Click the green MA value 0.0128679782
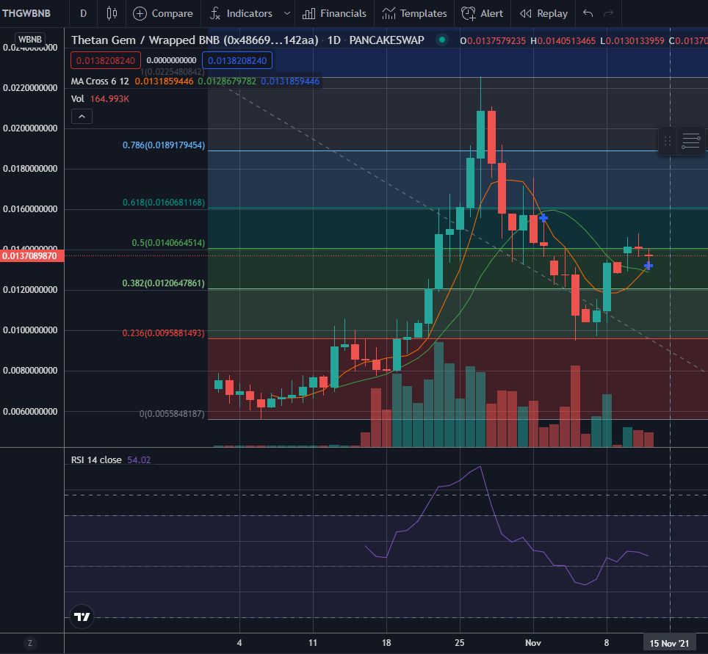708x654 pixels. coord(227,81)
